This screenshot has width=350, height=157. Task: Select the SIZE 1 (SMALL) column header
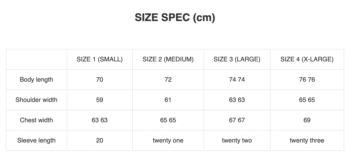point(100,59)
